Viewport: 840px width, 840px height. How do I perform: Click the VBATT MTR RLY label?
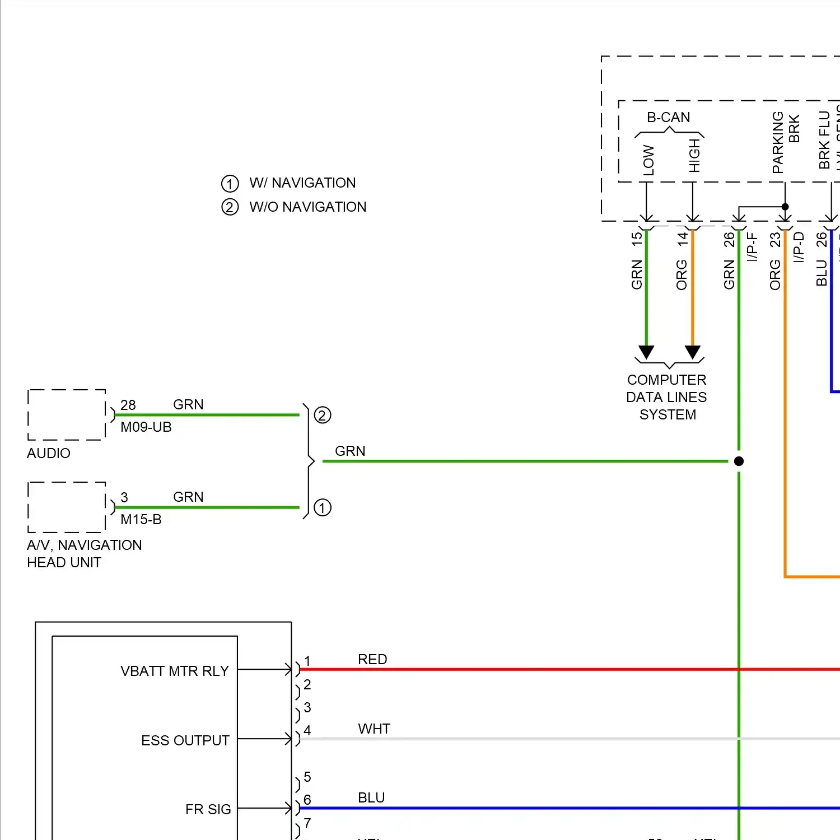(x=175, y=671)
